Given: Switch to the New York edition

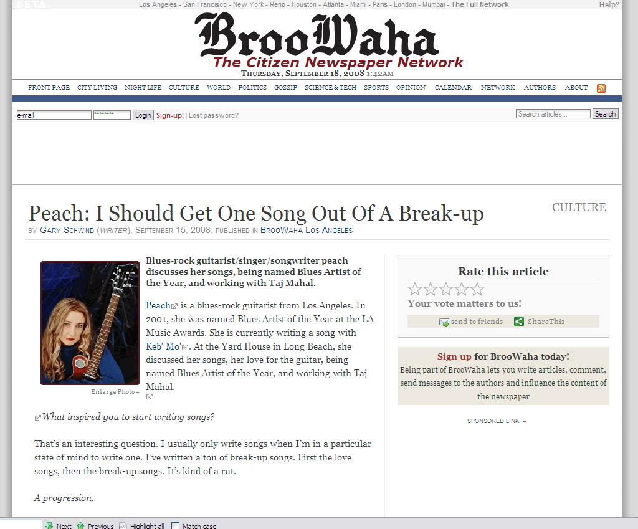Looking at the screenshot, I should point(248,4).
